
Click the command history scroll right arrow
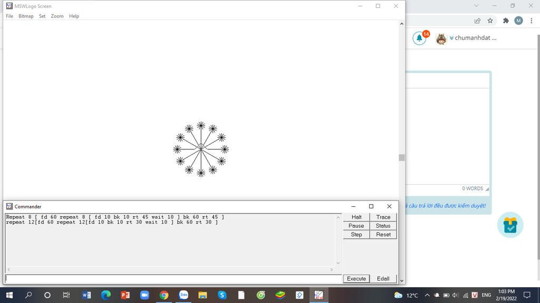[x=332, y=270]
